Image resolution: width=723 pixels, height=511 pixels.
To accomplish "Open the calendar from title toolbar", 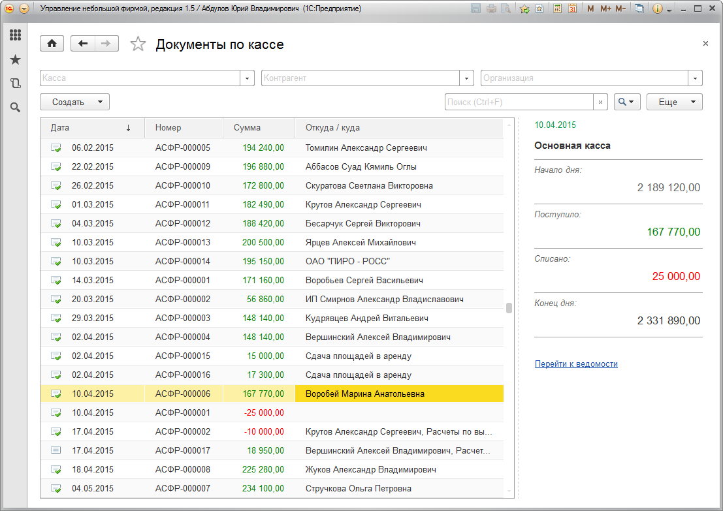I will pos(573,9).
